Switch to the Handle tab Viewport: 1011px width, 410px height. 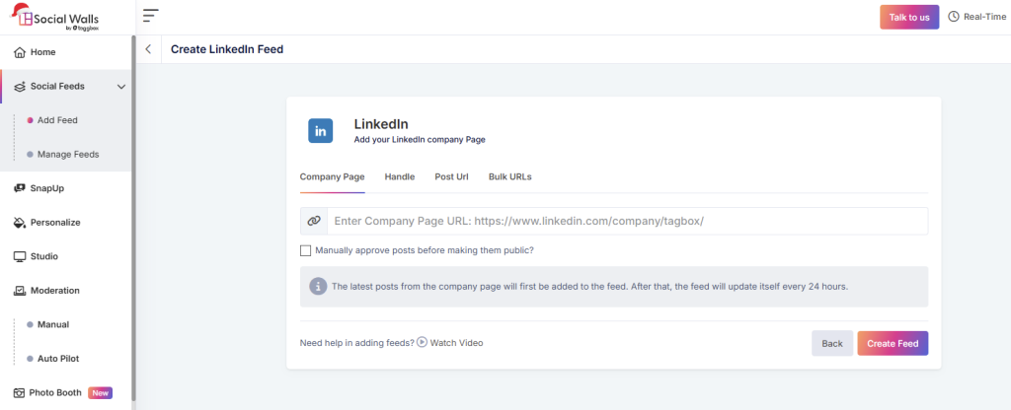[x=399, y=176]
